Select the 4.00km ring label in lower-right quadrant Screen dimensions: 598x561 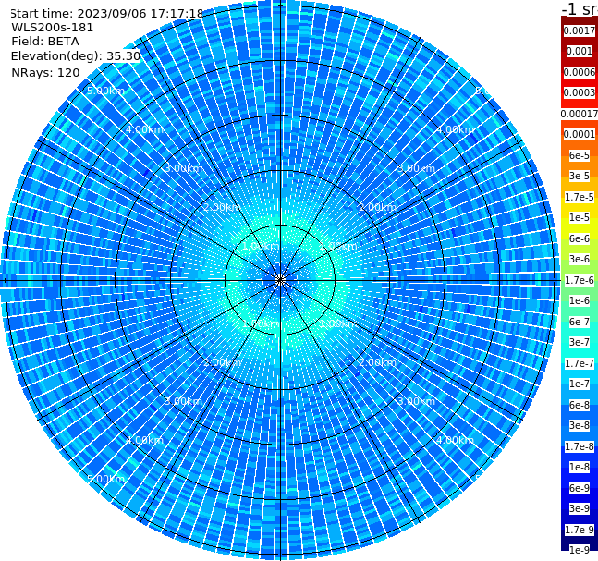coord(455,440)
